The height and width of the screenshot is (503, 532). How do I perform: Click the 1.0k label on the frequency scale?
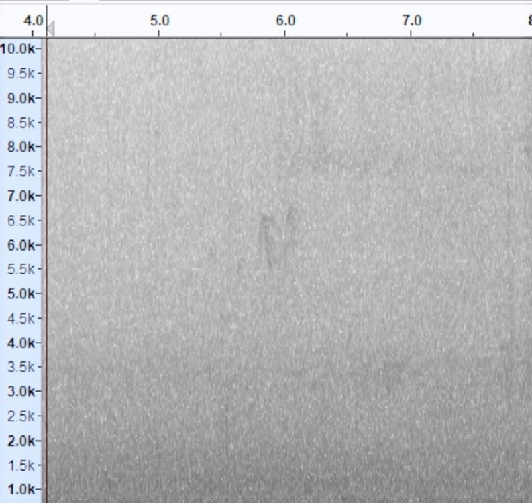pyautogui.click(x=20, y=490)
